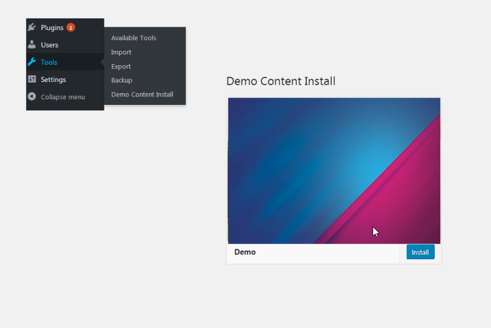
Task: Click Collapse menu label
Action: click(x=63, y=97)
